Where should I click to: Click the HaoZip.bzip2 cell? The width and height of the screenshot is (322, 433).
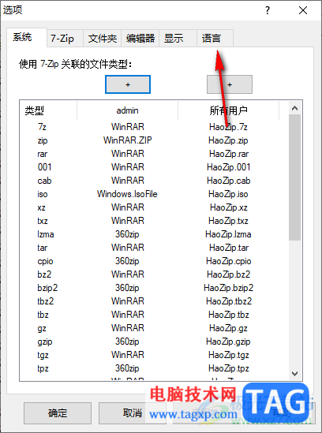[x=229, y=288]
